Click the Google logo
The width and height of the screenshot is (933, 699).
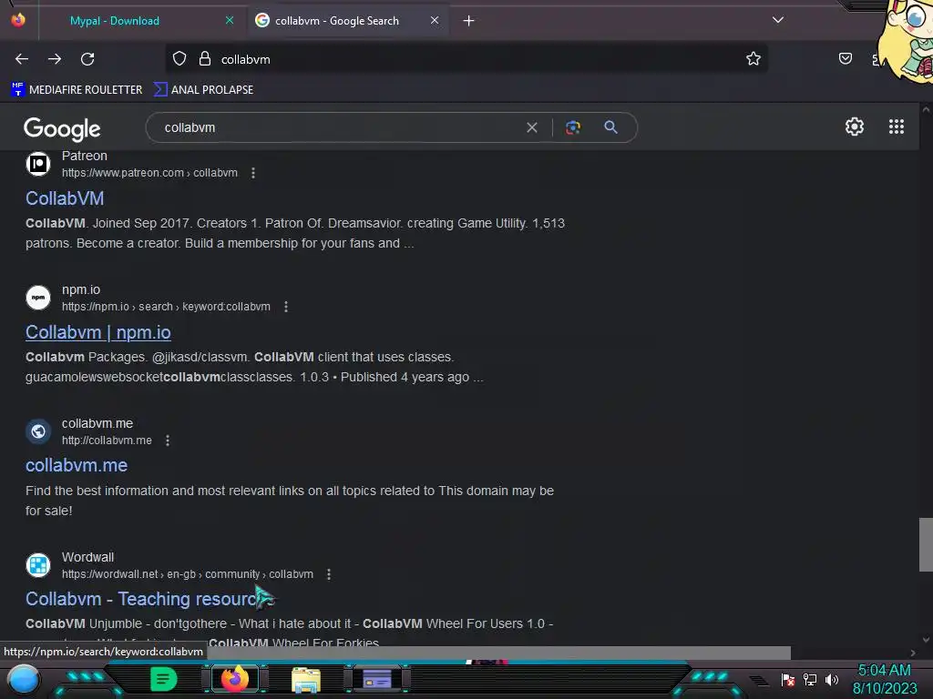(x=62, y=128)
